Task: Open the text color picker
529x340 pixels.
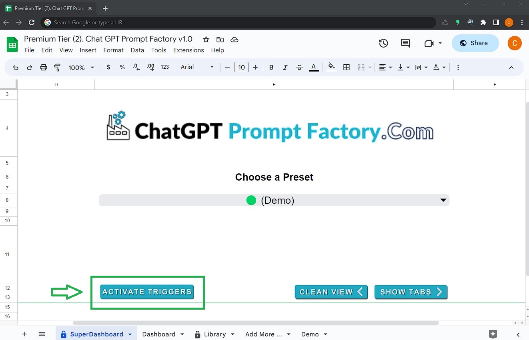Action: pyautogui.click(x=314, y=67)
